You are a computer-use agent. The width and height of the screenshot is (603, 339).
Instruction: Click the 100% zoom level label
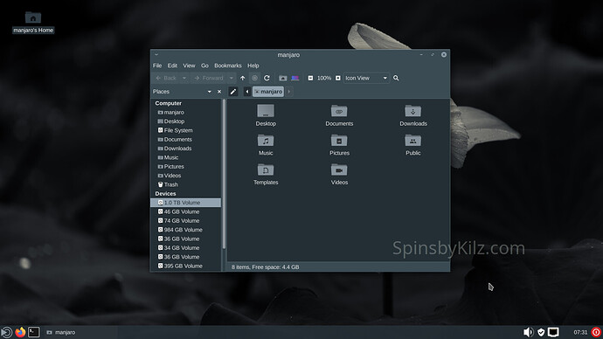(x=324, y=78)
